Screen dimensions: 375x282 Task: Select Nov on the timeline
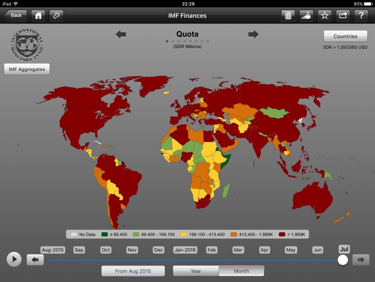132,250
